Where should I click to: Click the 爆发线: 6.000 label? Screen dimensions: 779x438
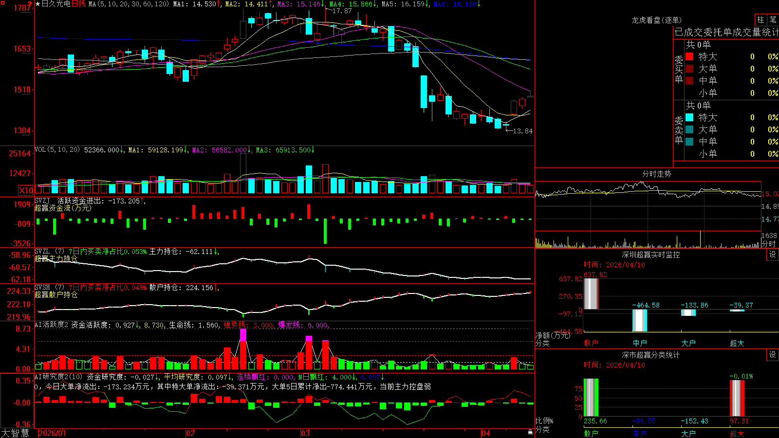pos(303,325)
